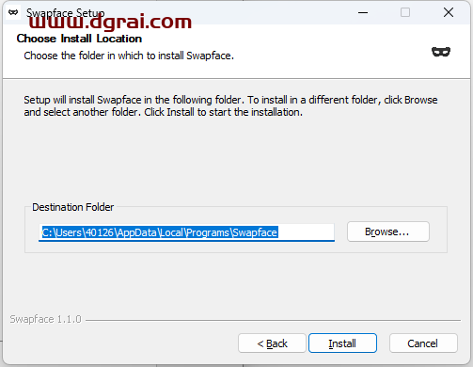Click the www.dgrai.com watermark text
Screen dimensions: 473x367
110,22
